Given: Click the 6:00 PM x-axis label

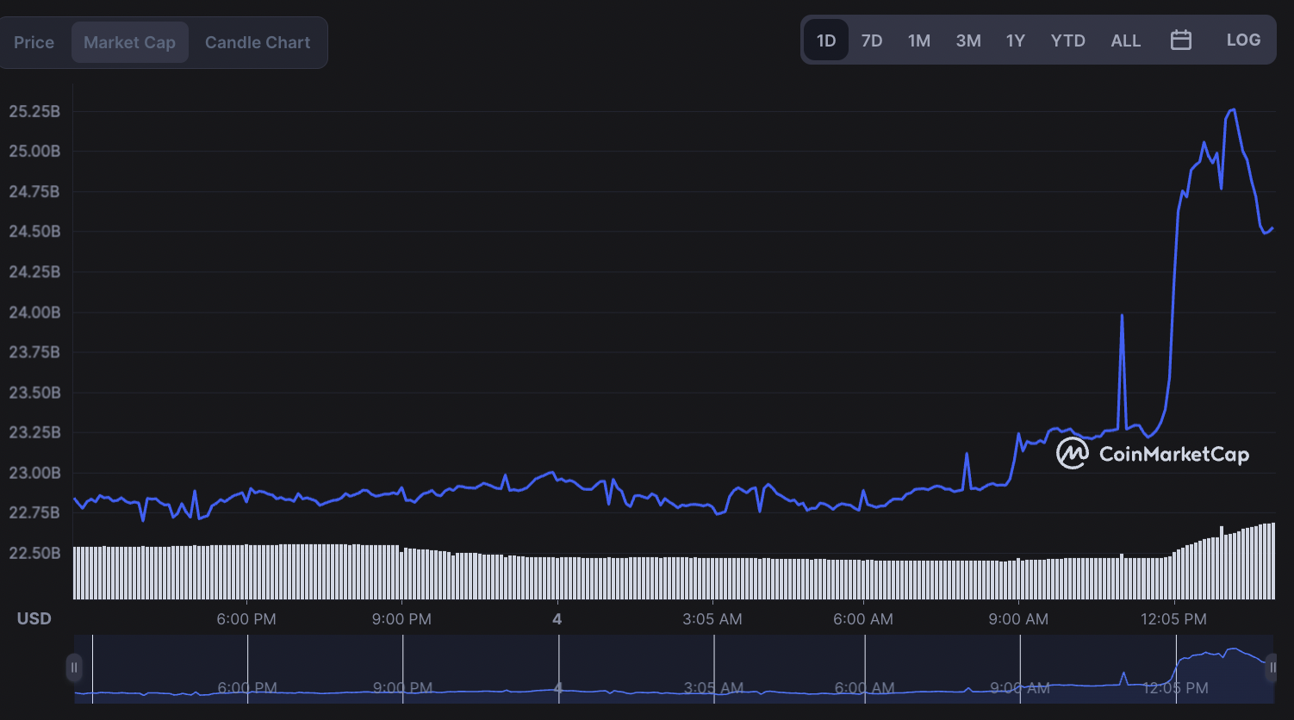Looking at the screenshot, I should coord(246,619).
